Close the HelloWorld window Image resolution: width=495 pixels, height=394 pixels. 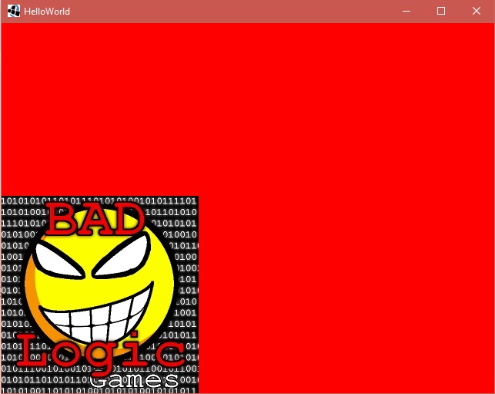[x=477, y=11]
